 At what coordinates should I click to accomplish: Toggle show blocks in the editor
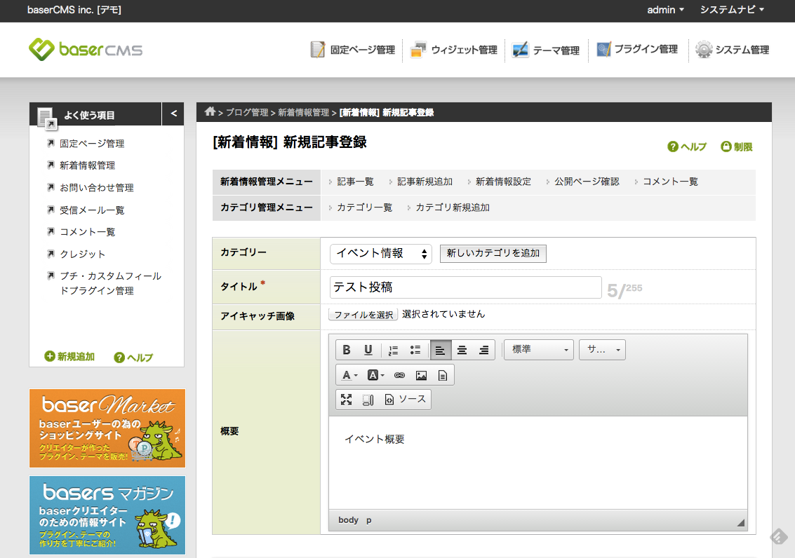click(x=368, y=399)
